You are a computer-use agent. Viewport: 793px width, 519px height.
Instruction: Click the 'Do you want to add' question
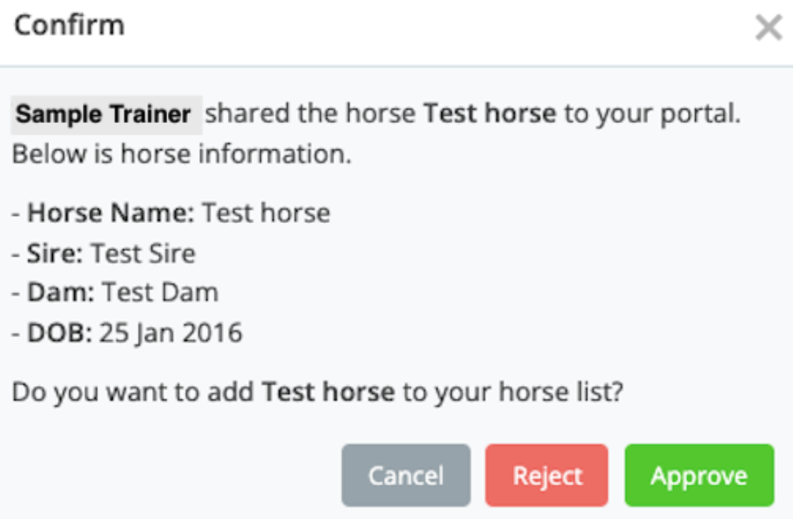134,392
